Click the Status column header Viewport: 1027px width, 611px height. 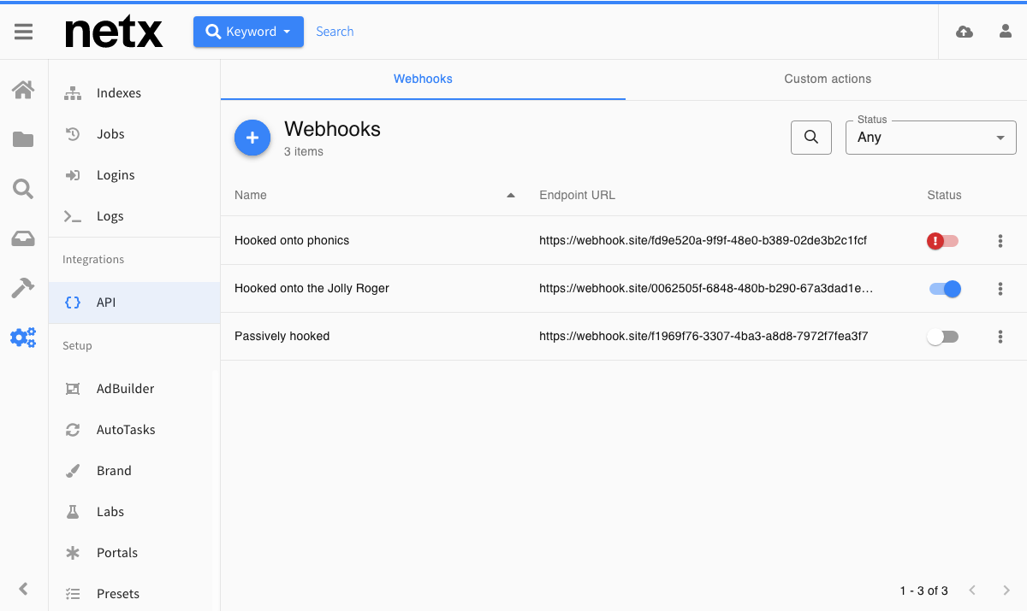[944, 195]
